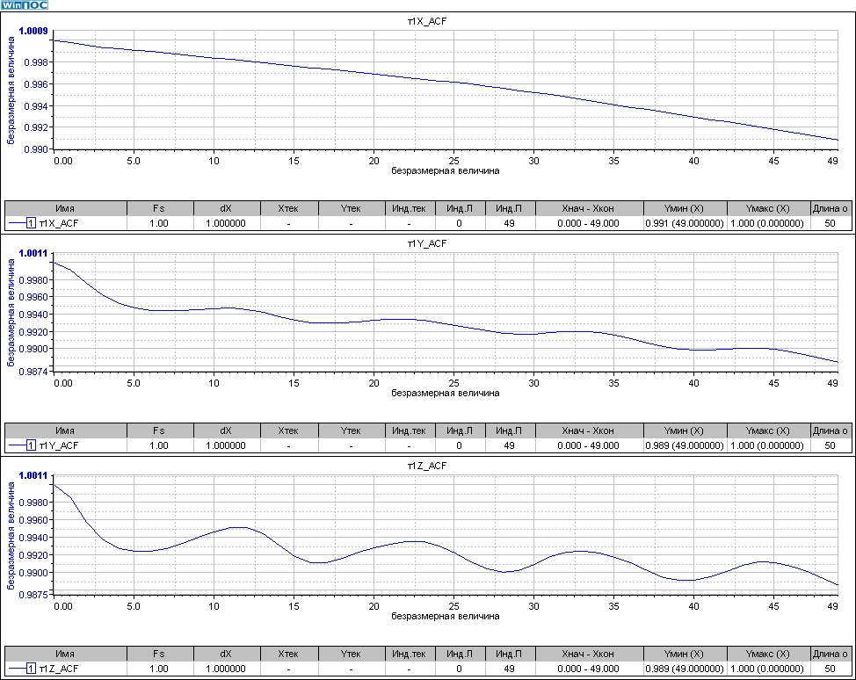Select the т1Z_ACF legend row name
Image resolution: width=856 pixels, height=680 pixels.
coord(60,669)
